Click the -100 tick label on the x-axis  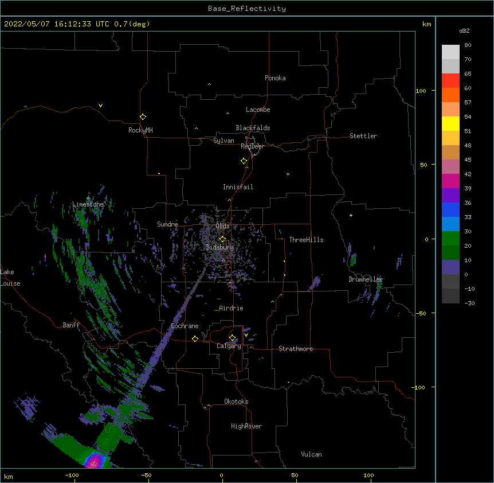(x=72, y=476)
